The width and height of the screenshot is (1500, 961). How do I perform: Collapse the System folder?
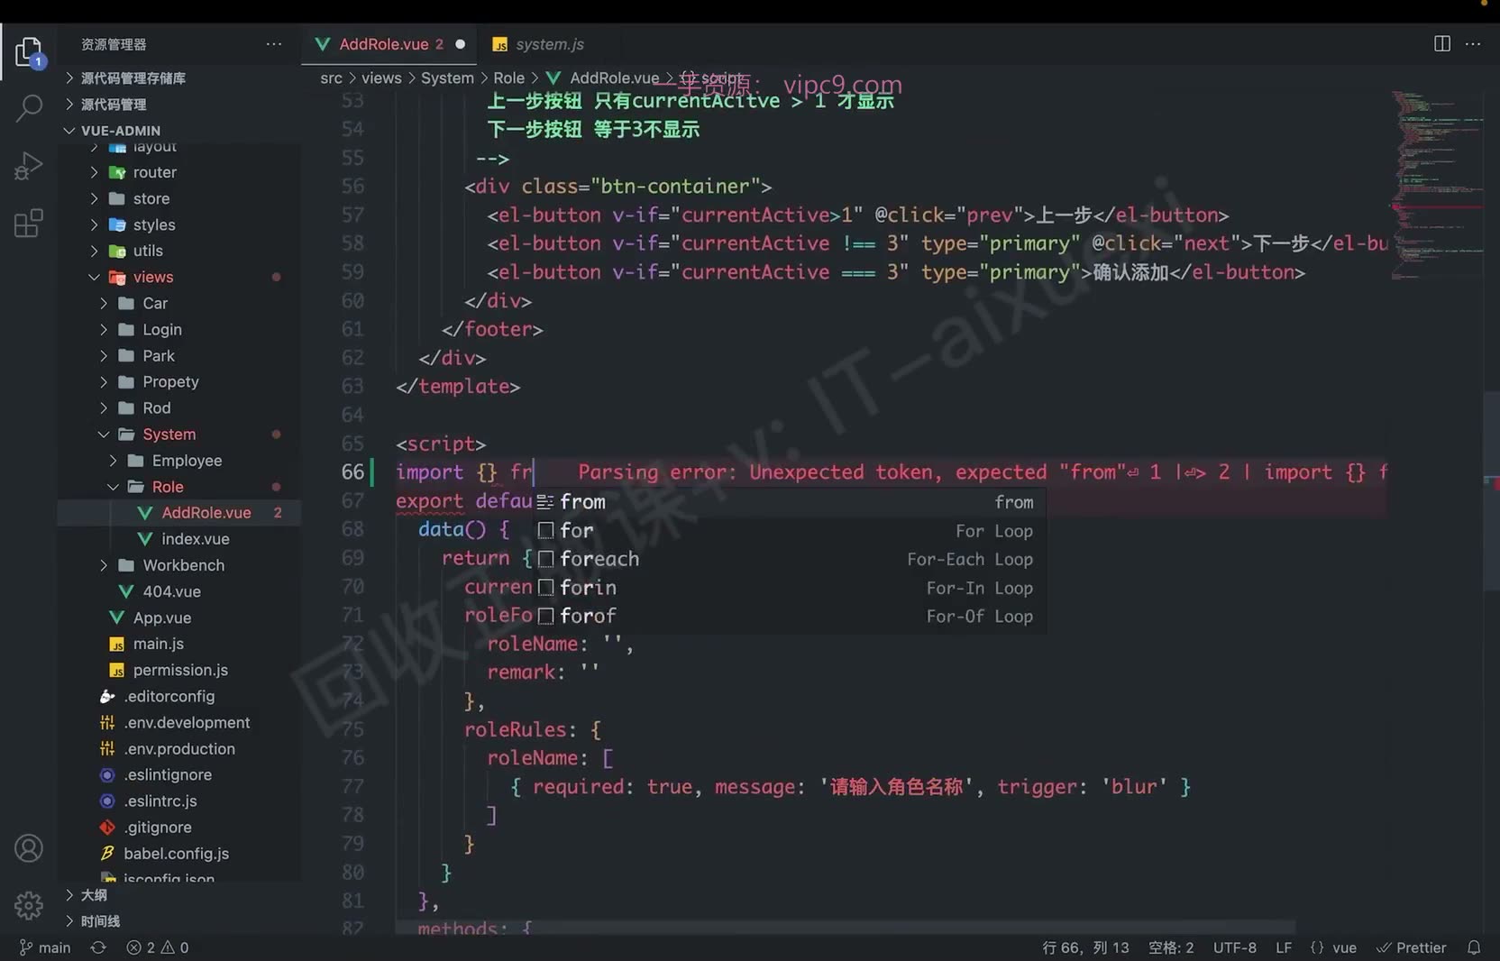169,434
